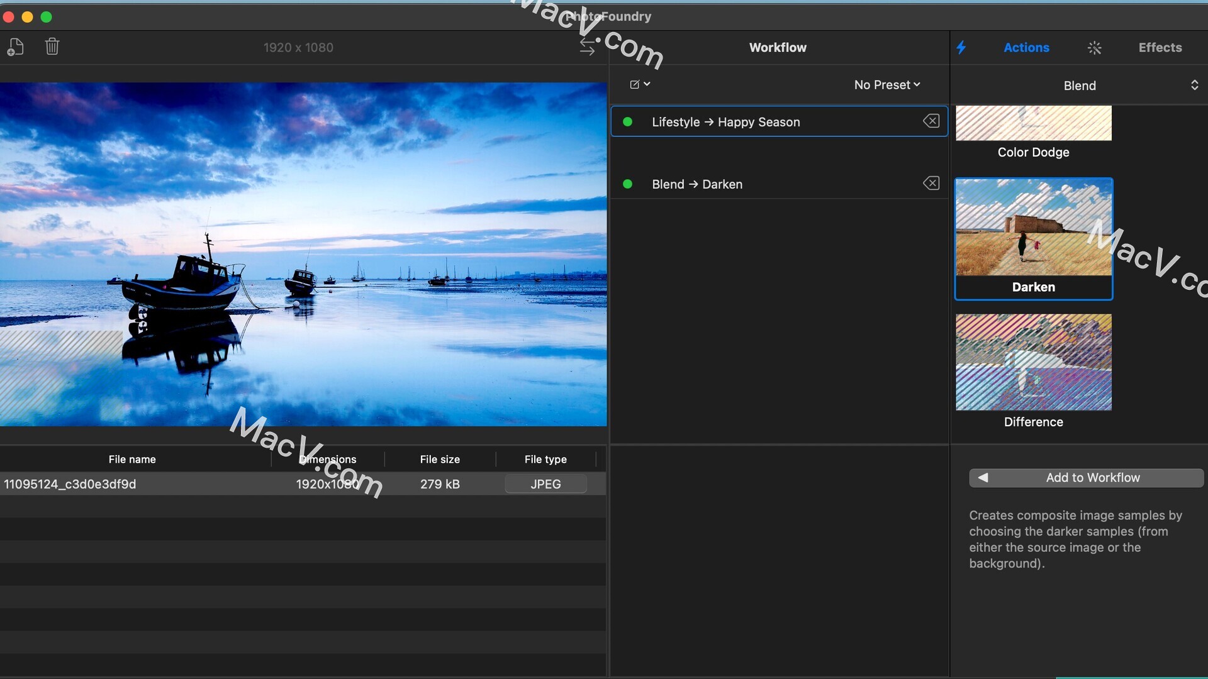Switch to the Actions tab
The width and height of the screenshot is (1208, 679).
[x=1026, y=48]
